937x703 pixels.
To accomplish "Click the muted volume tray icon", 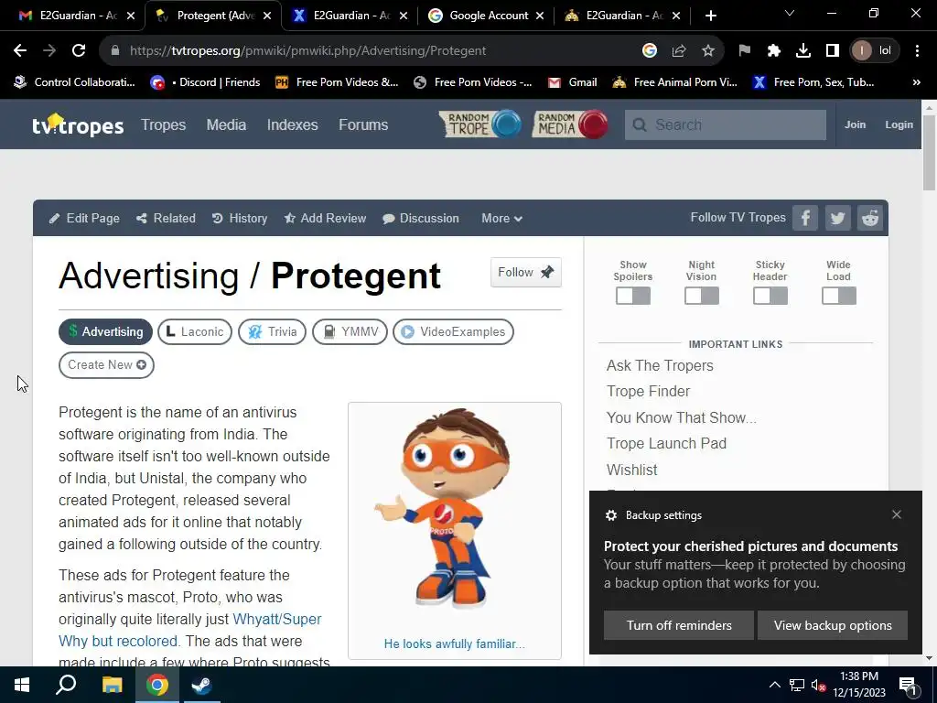I will (818, 685).
